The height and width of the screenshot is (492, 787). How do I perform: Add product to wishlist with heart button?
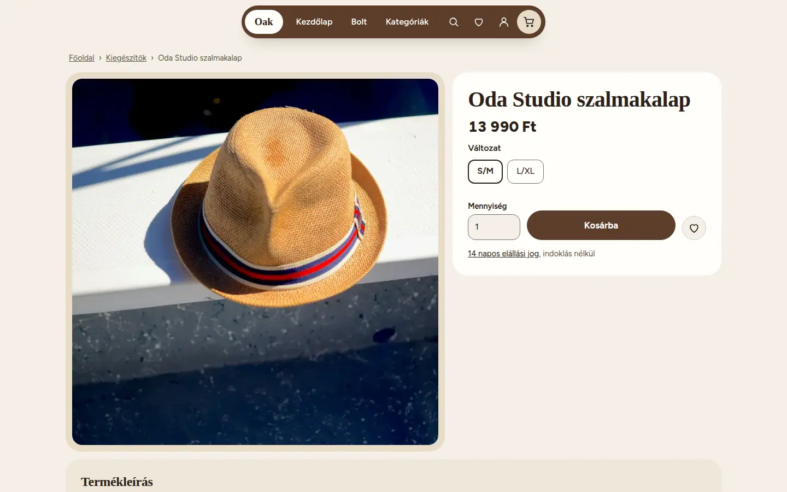coord(694,228)
